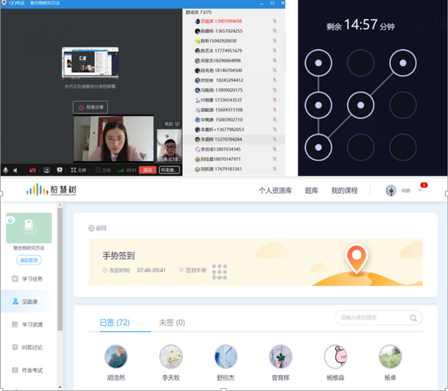Click the search magnifier icon in name search

(x=414, y=317)
